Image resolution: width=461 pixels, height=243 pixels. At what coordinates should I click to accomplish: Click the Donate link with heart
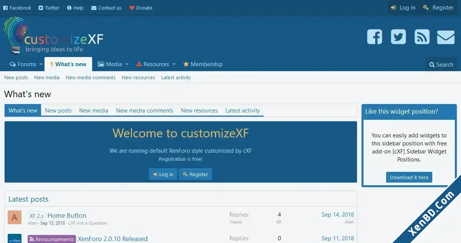[141, 8]
